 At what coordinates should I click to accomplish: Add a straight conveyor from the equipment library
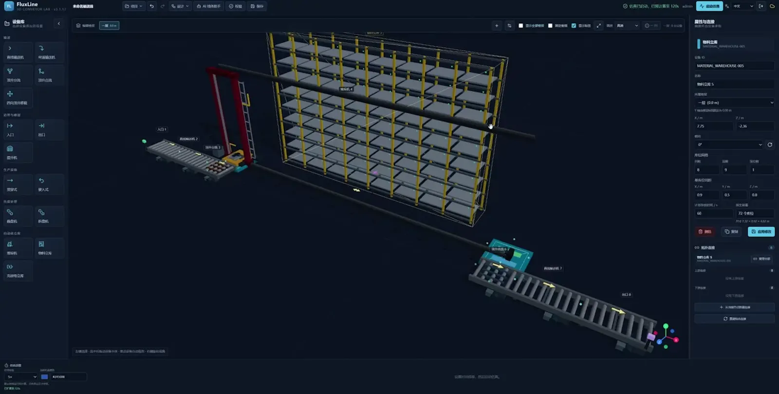[18, 52]
